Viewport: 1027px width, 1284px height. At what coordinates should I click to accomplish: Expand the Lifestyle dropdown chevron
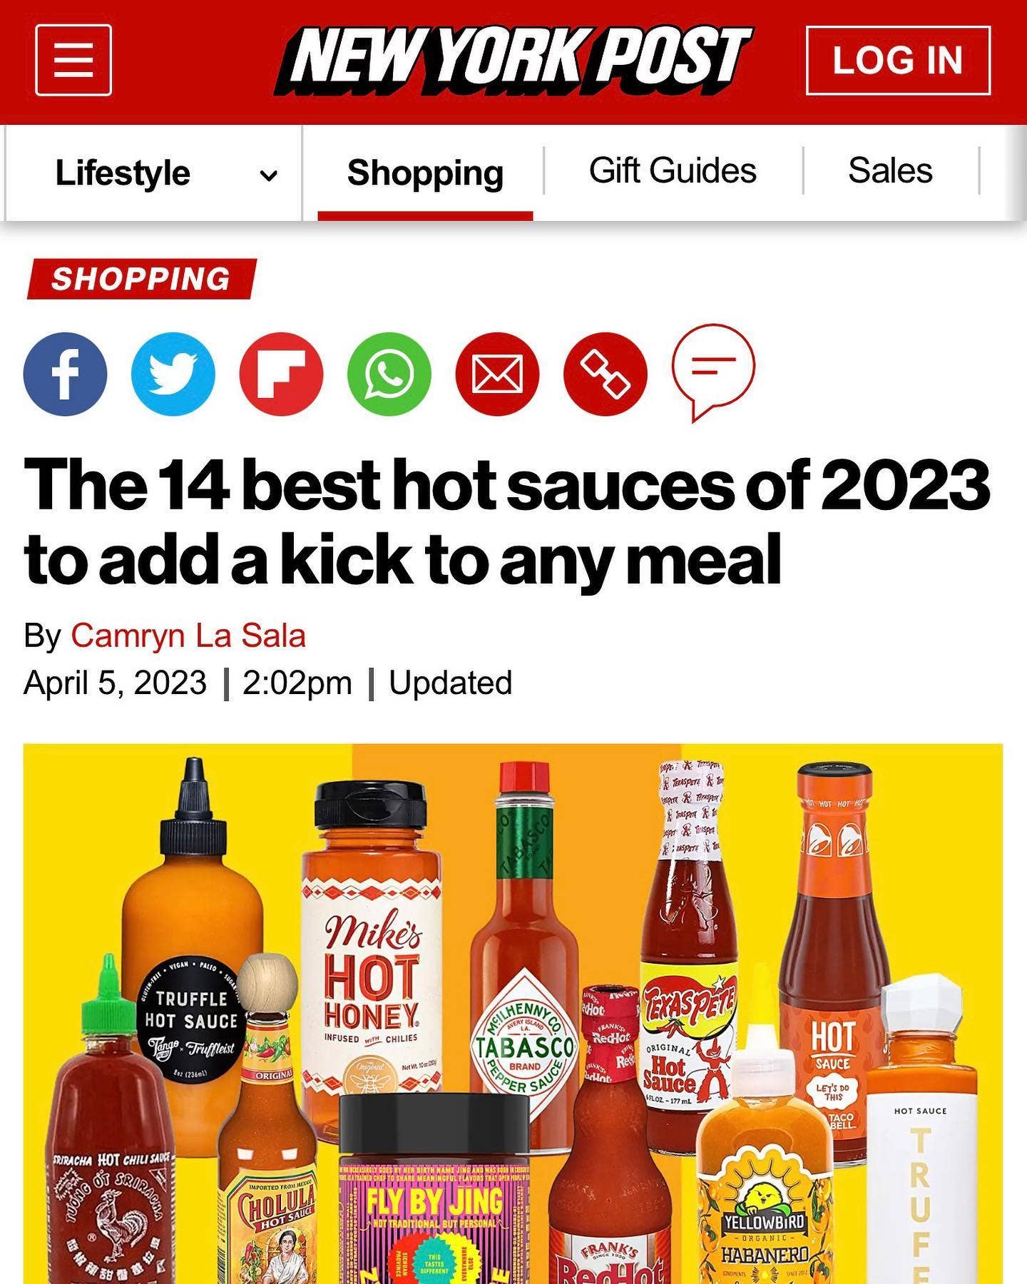(x=268, y=175)
